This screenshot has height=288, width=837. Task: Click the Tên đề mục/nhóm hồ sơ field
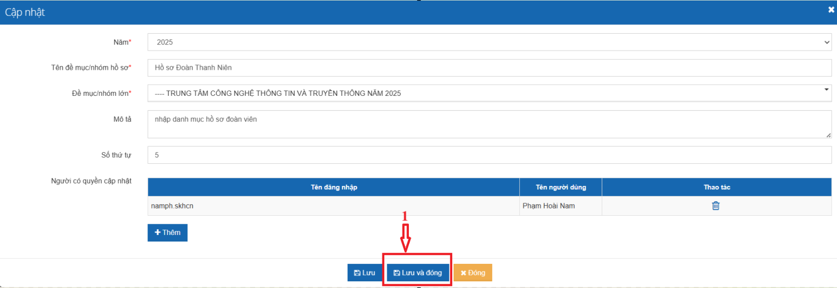489,68
